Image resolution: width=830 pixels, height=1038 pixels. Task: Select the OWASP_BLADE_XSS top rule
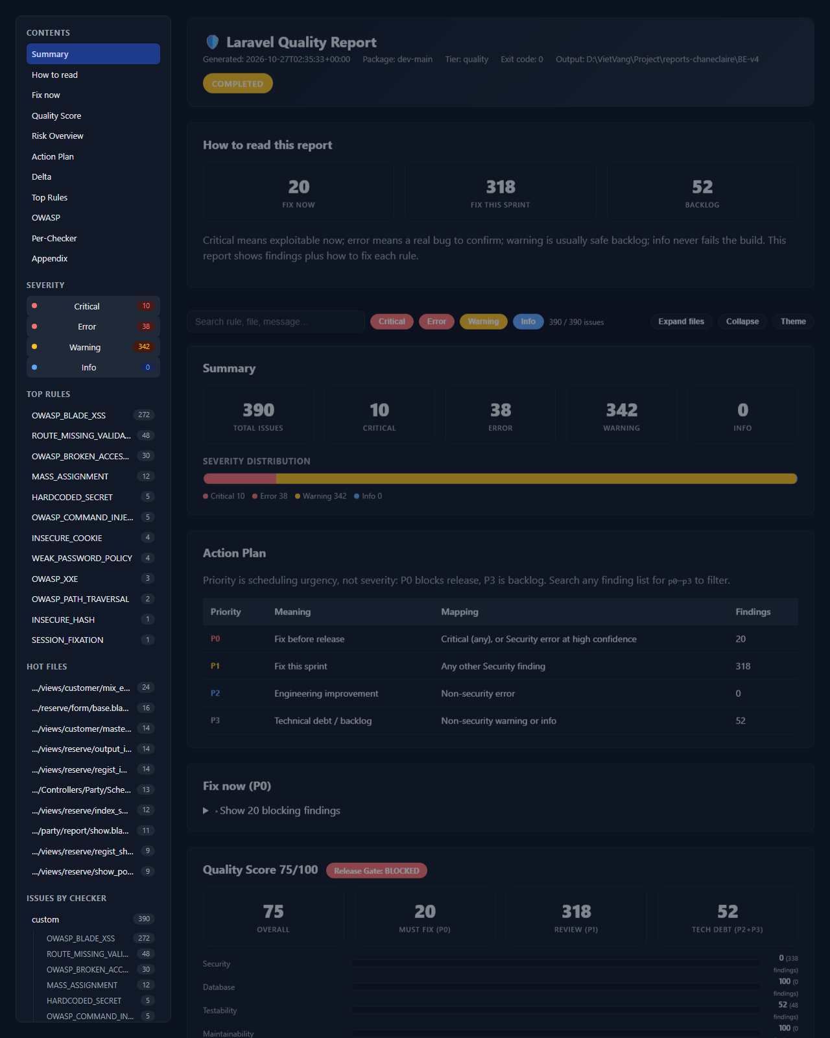pos(93,415)
